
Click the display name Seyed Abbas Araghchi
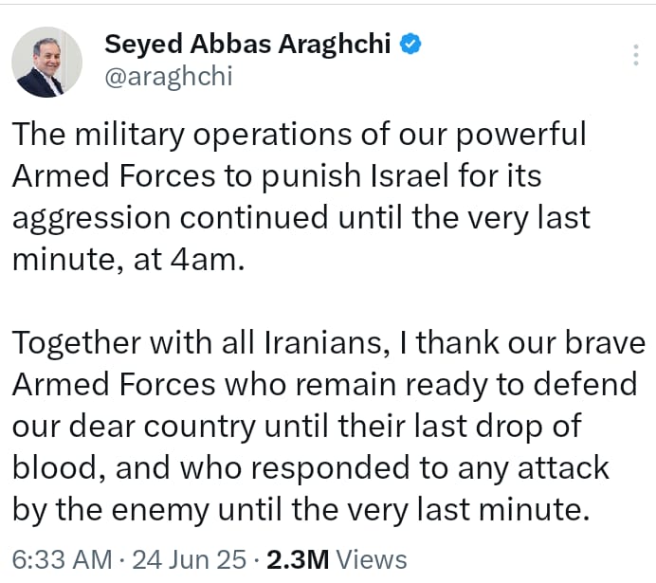tap(249, 44)
